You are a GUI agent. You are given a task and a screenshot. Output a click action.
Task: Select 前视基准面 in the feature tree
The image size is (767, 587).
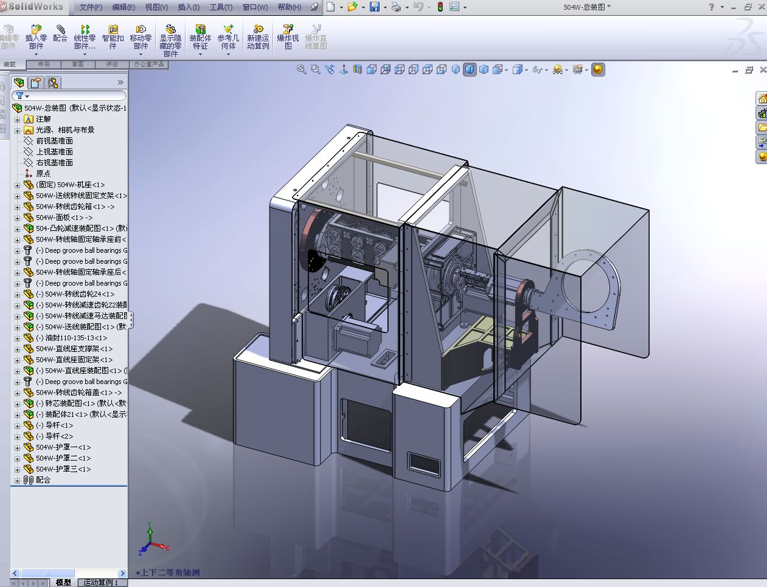[54, 141]
